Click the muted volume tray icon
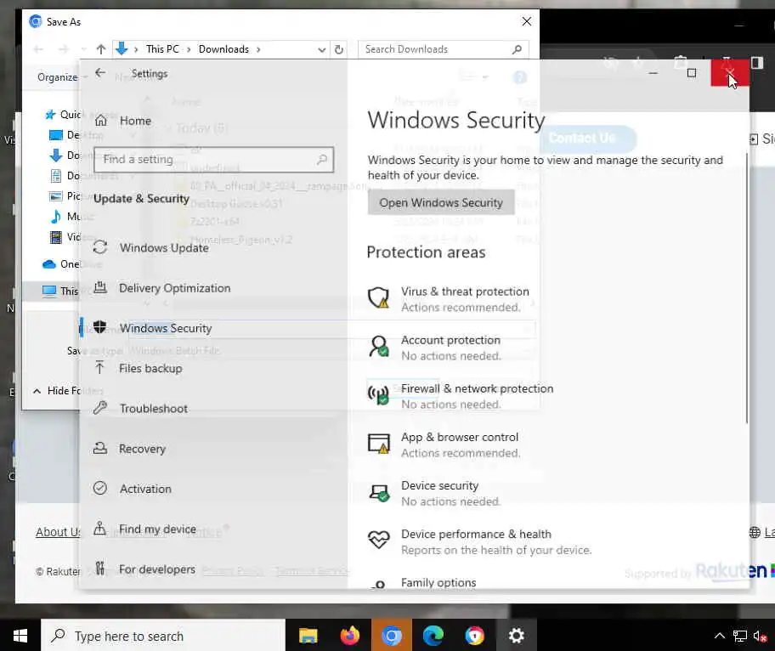Viewport: 775px width, 651px height. point(760,636)
